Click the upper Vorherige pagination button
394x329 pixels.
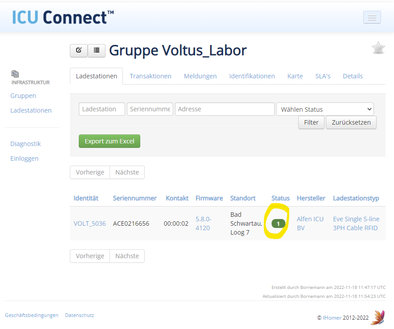coord(90,172)
